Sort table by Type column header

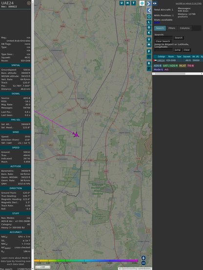[179, 57]
